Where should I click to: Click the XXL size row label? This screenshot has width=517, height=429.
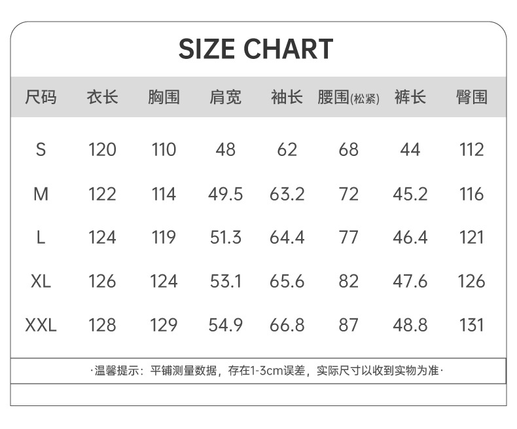[41, 325]
